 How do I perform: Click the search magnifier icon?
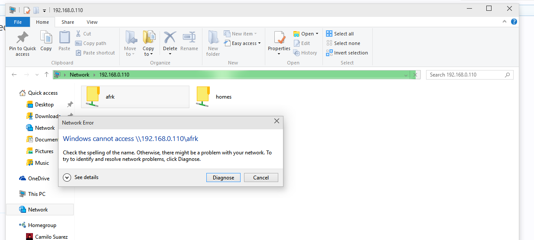[x=507, y=75]
